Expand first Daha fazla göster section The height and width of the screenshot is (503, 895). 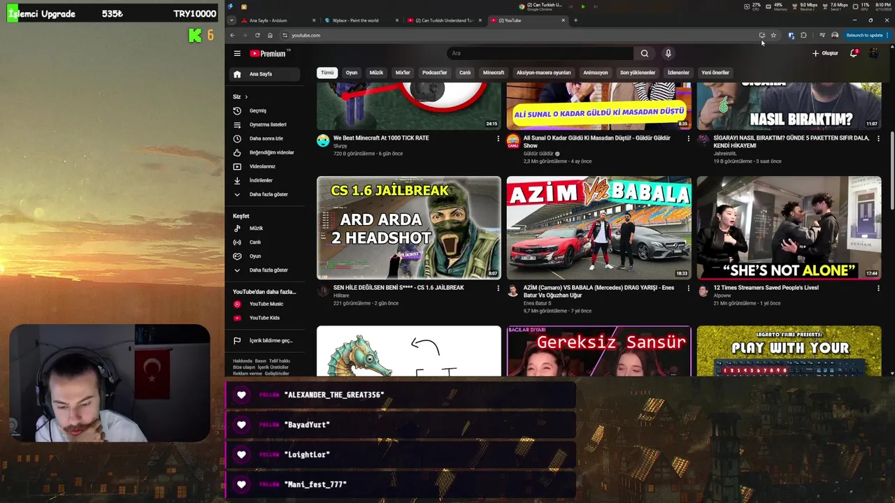click(265, 194)
